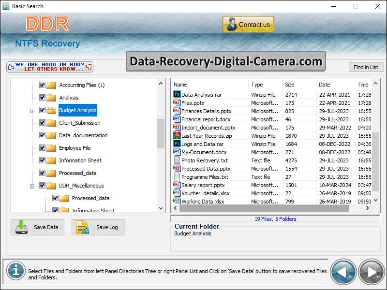387x290 pixels.
Task: Go back with the left arrow button
Action: 343,272
